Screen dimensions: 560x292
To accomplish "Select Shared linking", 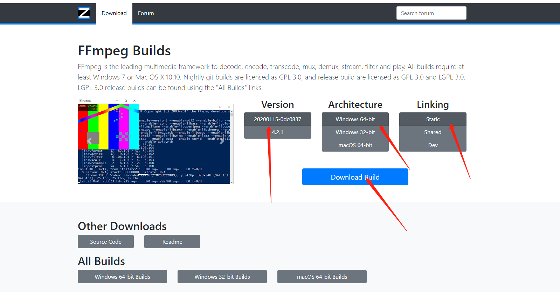I will tap(433, 132).
